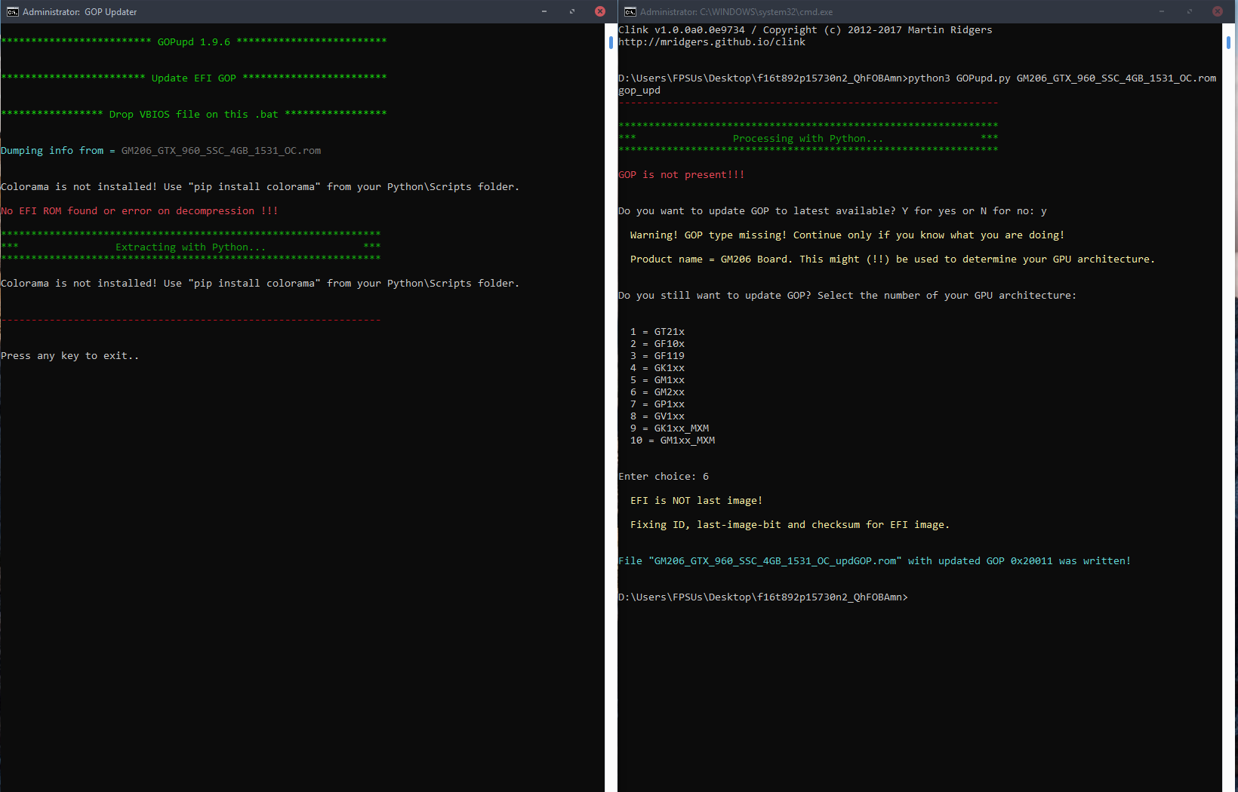Click the 'updated GOP 0x20011 was written!' line

(x=875, y=561)
